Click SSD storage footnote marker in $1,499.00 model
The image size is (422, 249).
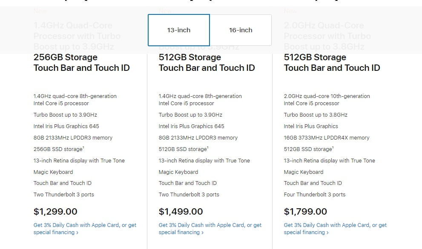pyautogui.click(x=208, y=147)
